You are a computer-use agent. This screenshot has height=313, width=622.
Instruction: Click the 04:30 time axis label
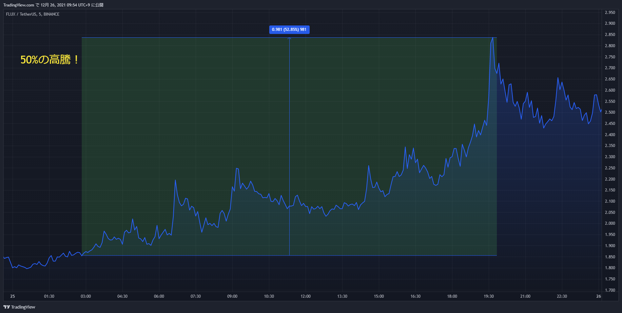click(122, 296)
